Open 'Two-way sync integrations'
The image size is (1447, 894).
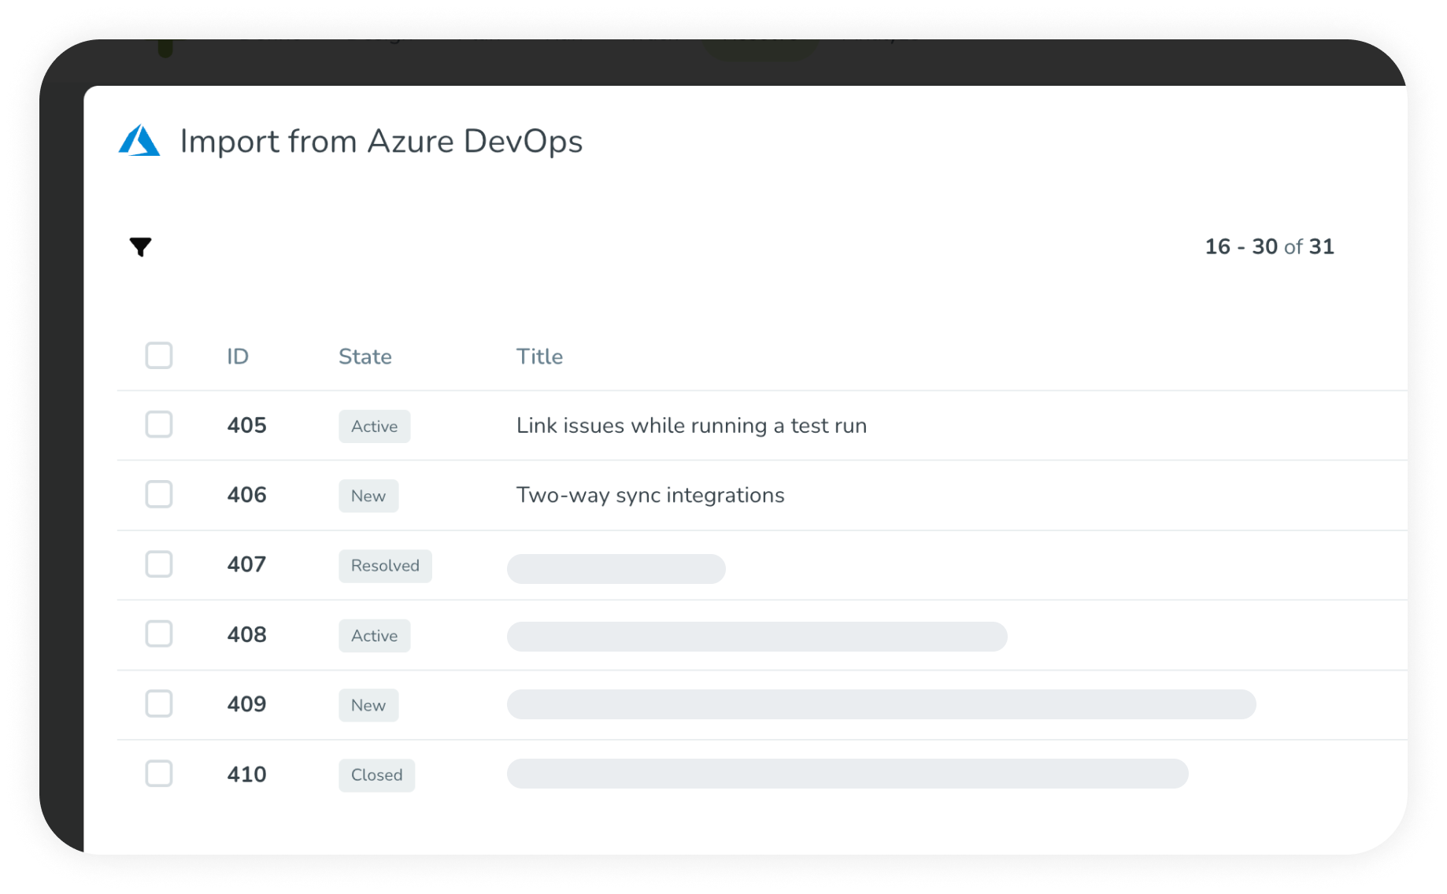pos(649,494)
